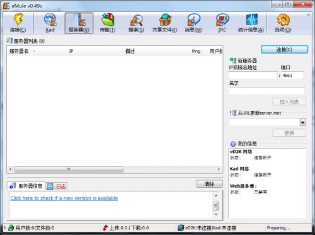This screenshot has width=315, height=235.
Task: Open the Options gear icon
Action: click(283, 23)
